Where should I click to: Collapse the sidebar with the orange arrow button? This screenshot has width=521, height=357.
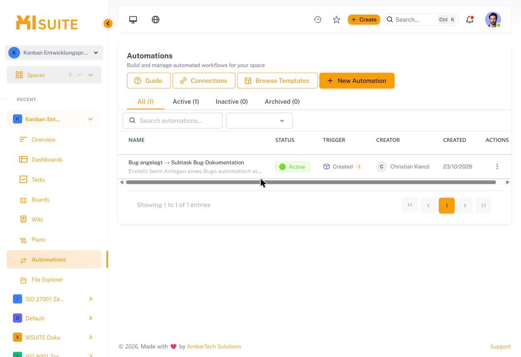[x=108, y=23]
